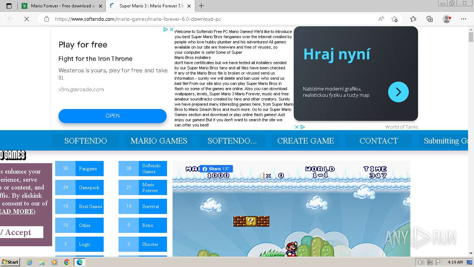474x267 pixels.
Task: Launch Google Chrome from the taskbar
Action: click(x=67, y=262)
